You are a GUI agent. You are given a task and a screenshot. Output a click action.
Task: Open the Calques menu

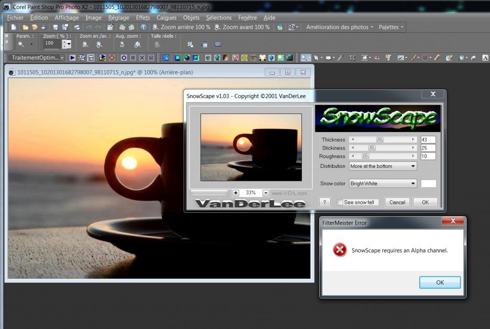167,18
